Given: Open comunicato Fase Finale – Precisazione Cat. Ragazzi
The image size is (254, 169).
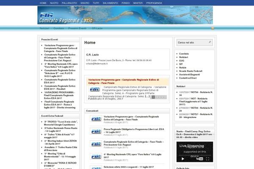Looking at the screenshot, I should coord(134,143).
